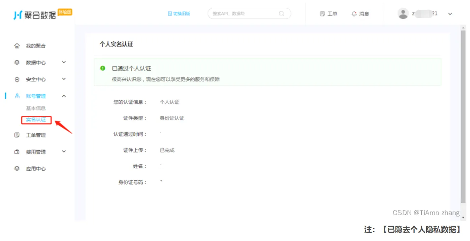
Task: Open the 费用管理 sidebar menu
Action: tap(36, 152)
